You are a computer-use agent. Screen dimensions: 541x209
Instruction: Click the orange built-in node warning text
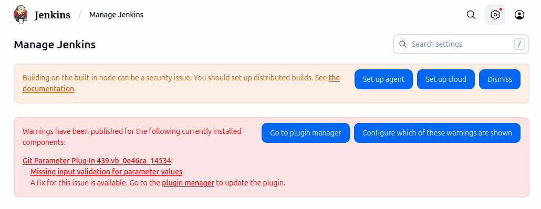[x=181, y=83]
